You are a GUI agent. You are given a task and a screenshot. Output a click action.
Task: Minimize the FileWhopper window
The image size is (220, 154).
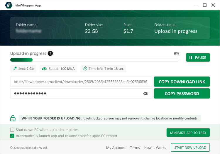(x=196, y=5)
